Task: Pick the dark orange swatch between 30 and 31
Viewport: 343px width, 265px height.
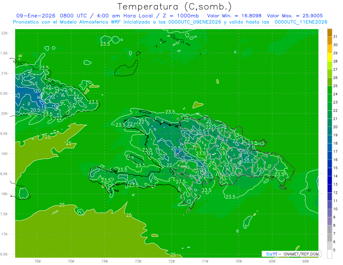Action: point(330,41)
